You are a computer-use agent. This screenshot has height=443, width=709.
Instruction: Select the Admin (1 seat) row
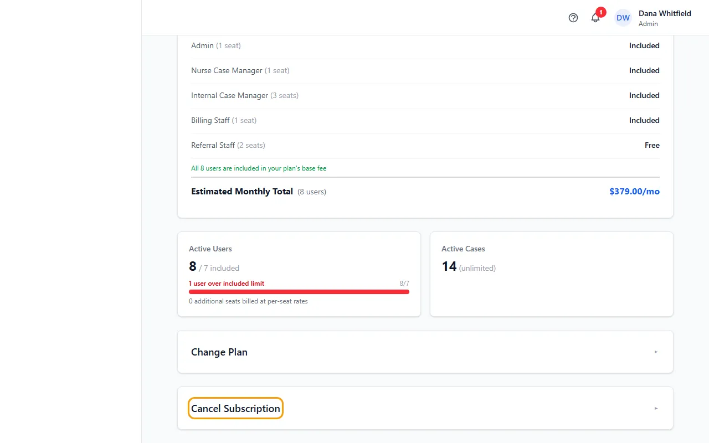point(425,45)
